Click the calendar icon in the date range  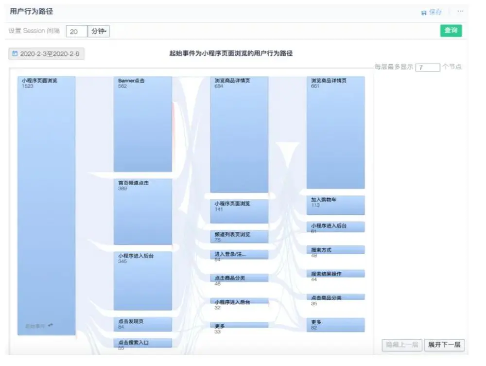coord(15,53)
